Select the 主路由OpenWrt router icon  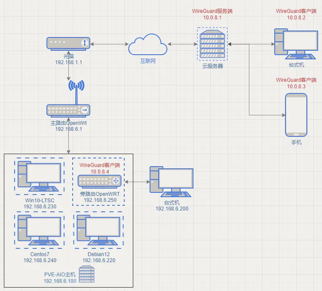pos(68,110)
